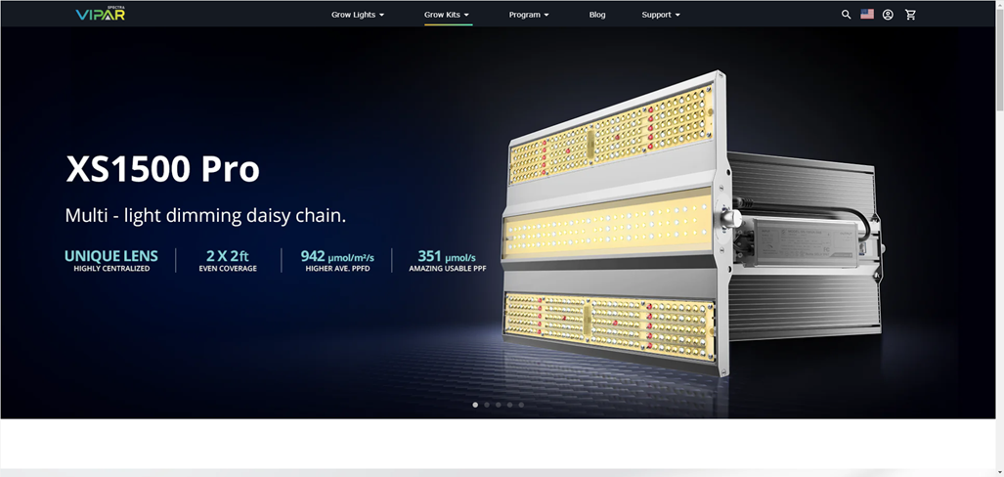Show the fourth carousel slide dot
Screen dimensions: 1004x477
pos(509,405)
